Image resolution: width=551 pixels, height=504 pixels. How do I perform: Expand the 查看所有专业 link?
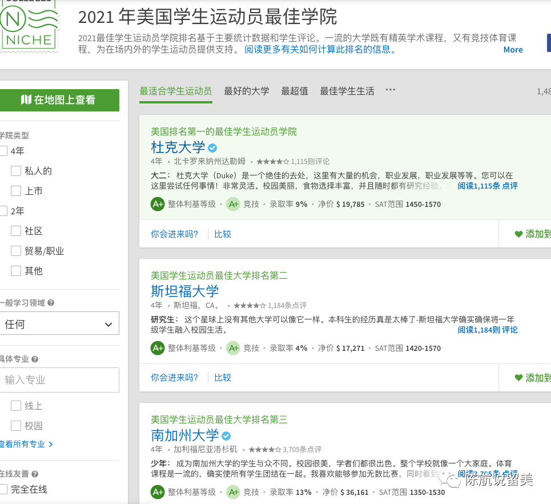click(26, 444)
